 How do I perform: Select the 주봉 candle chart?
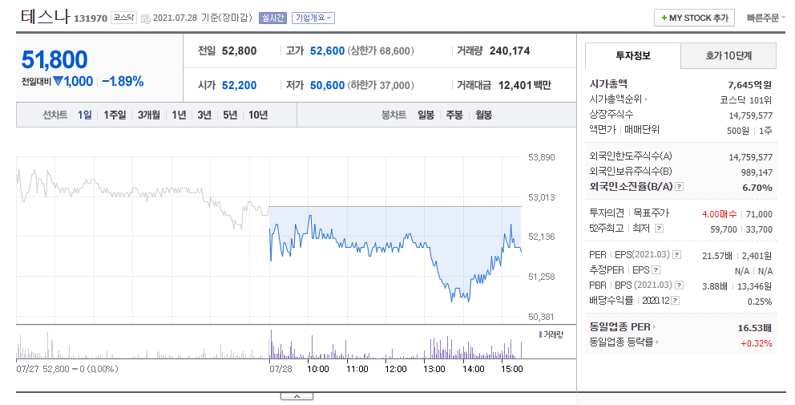point(454,115)
